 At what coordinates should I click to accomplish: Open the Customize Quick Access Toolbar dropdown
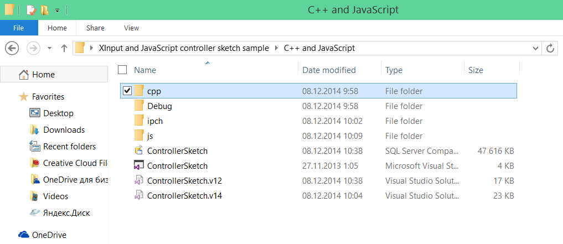58,10
